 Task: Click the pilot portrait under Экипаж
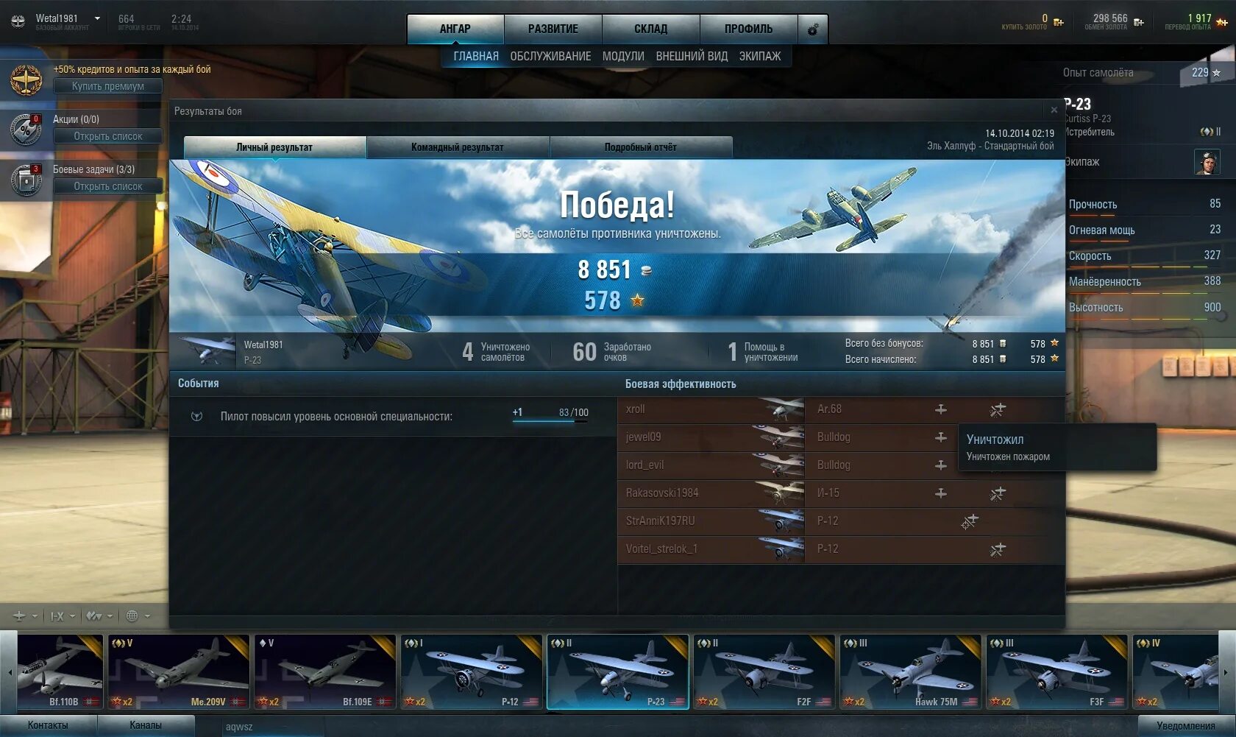click(x=1207, y=162)
